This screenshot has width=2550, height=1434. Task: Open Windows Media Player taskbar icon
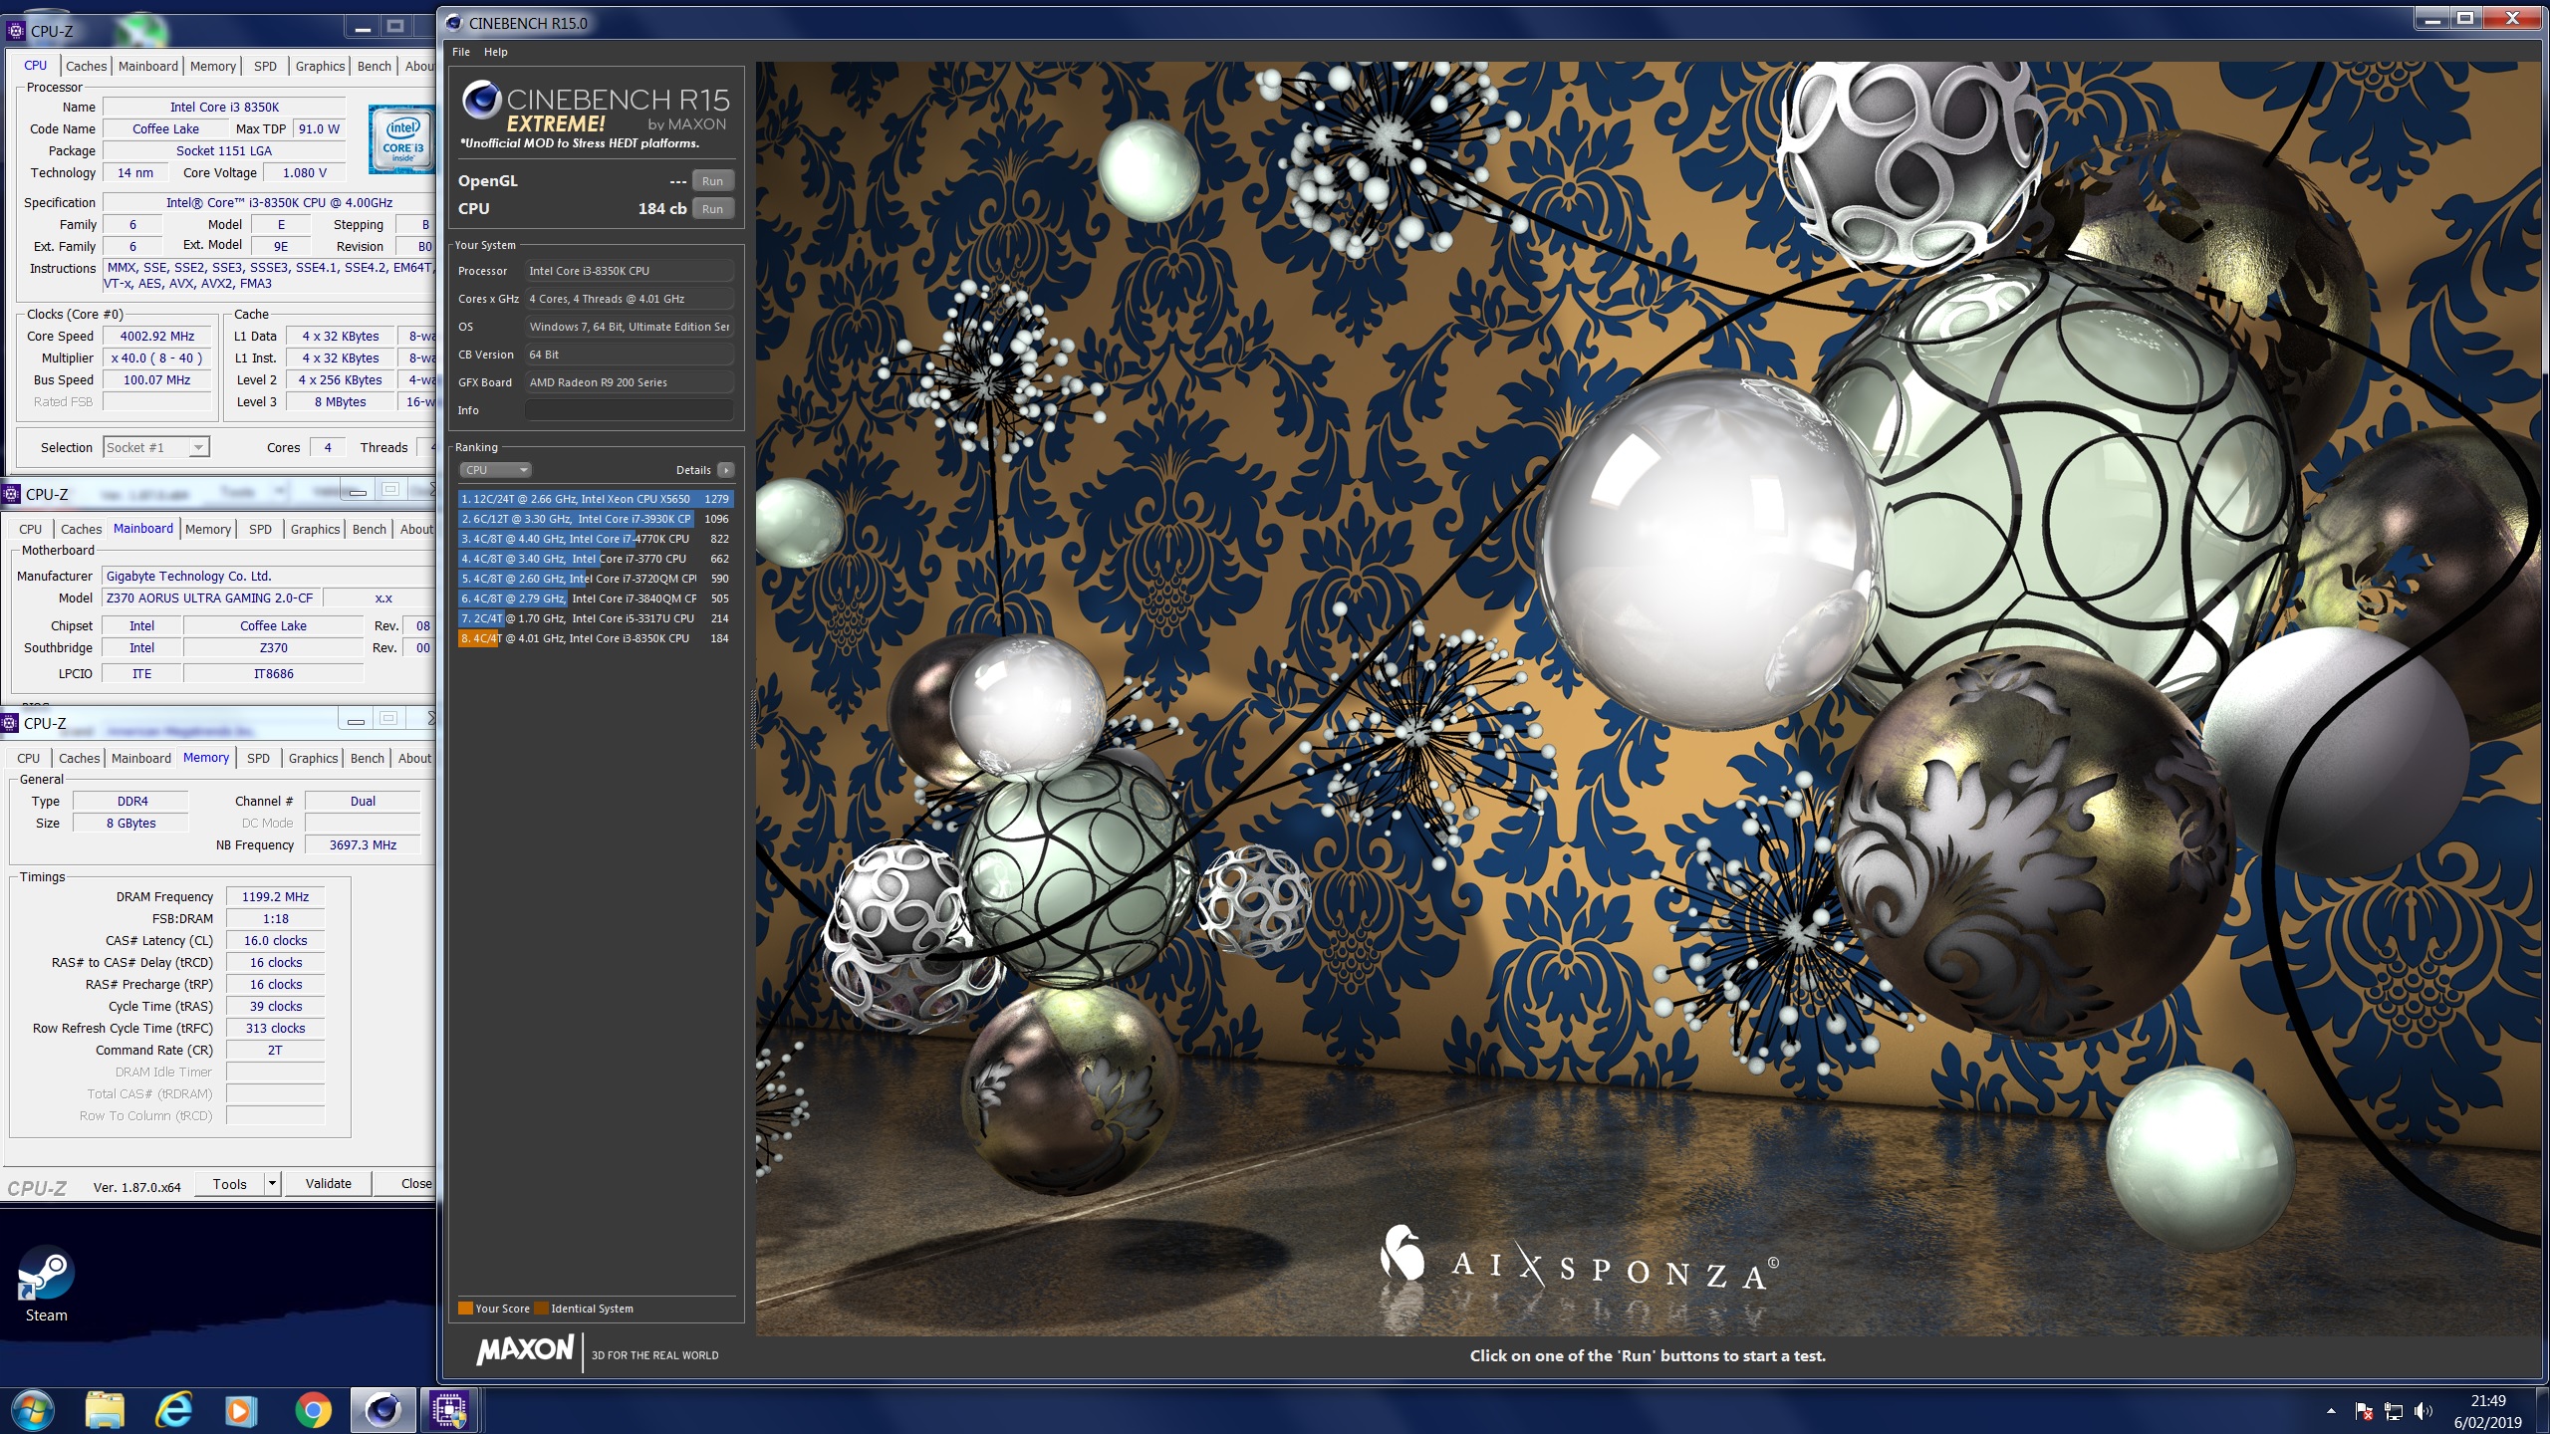tap(242, 1410)
